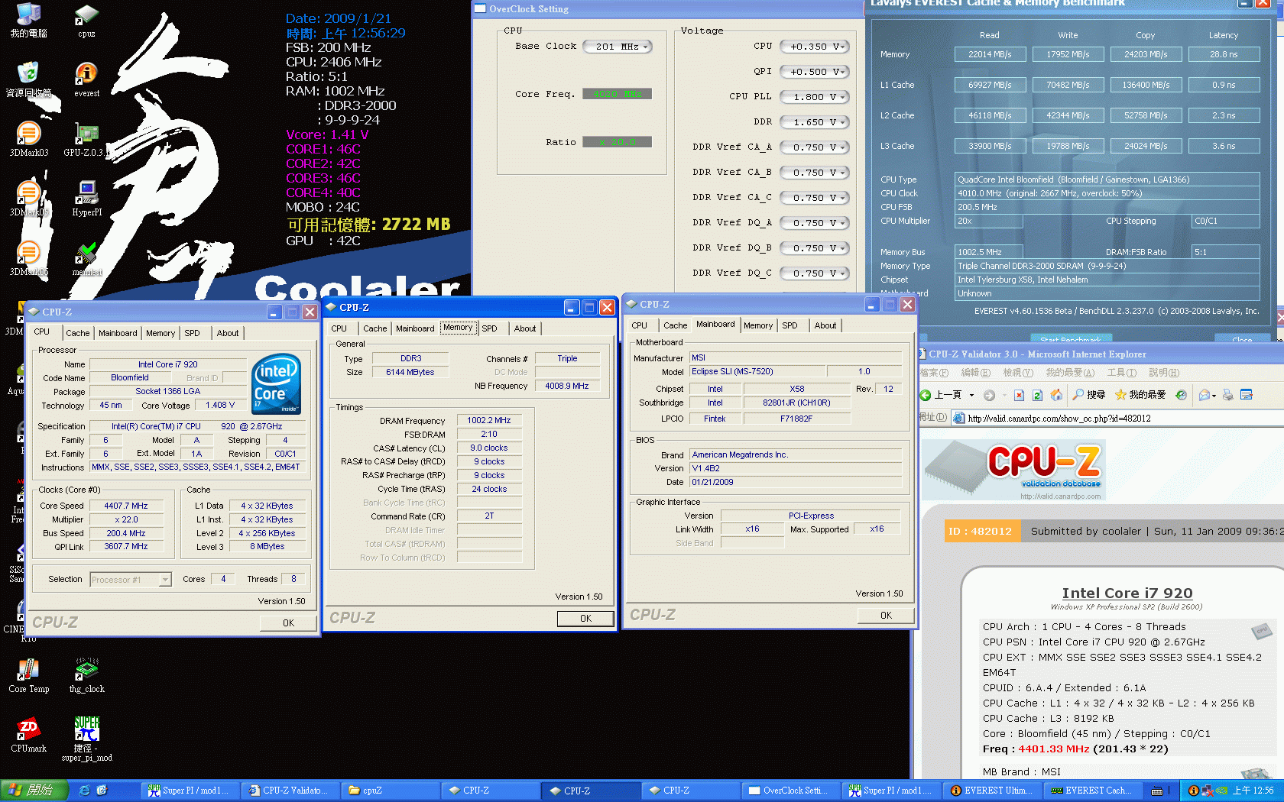
Task: Launch the 3DMark03 desktop shortcut
Action: [28, 139]
